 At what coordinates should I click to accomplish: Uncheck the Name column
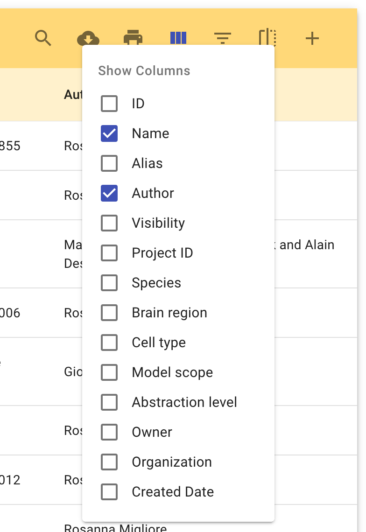coord(109,133)
